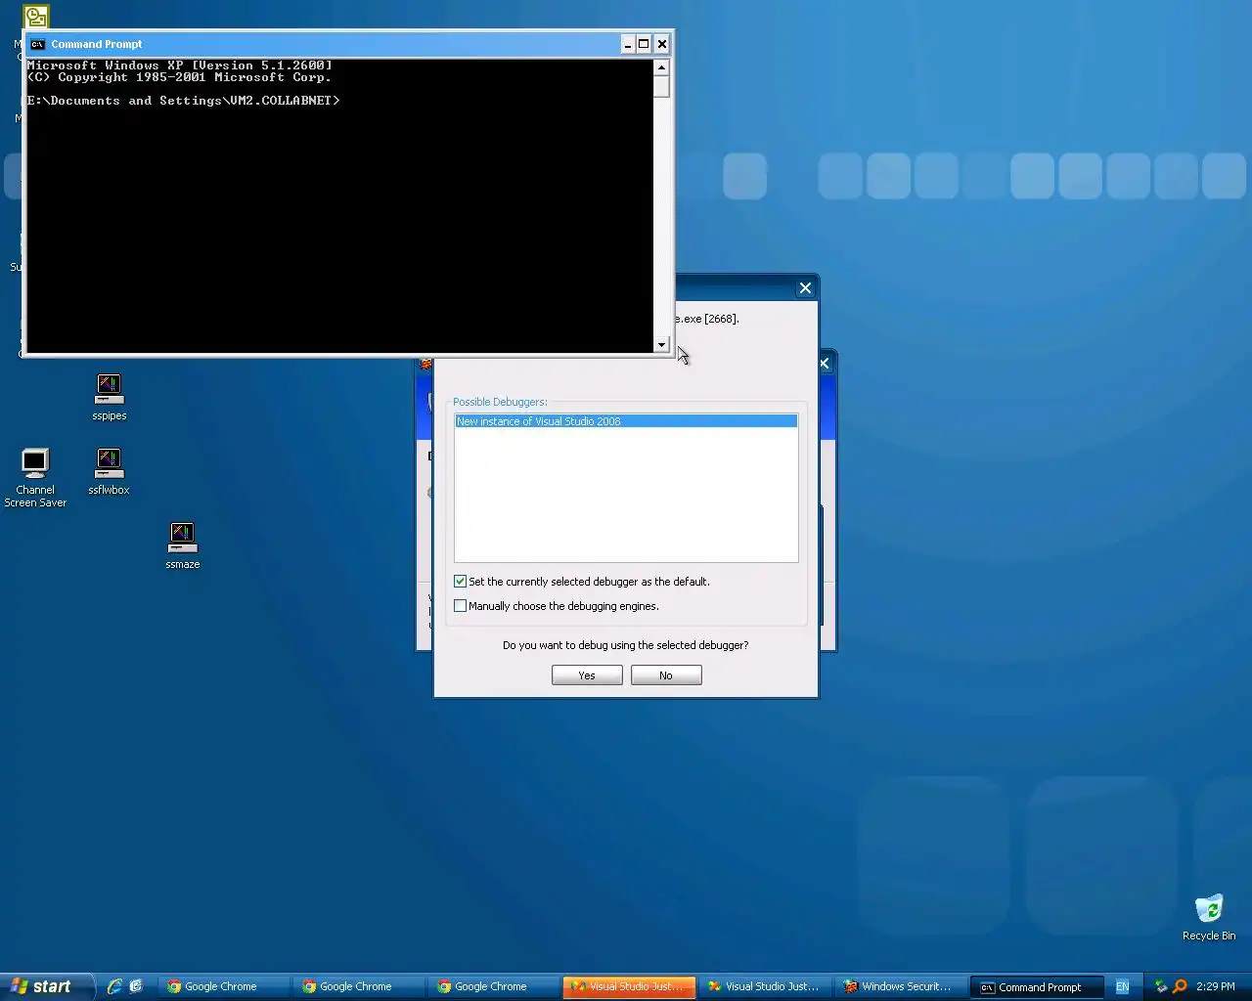Launch Internet Explorer from Quick Launch
Viewport: 1252px width, 1001px height.
click(x=114, y=986)
